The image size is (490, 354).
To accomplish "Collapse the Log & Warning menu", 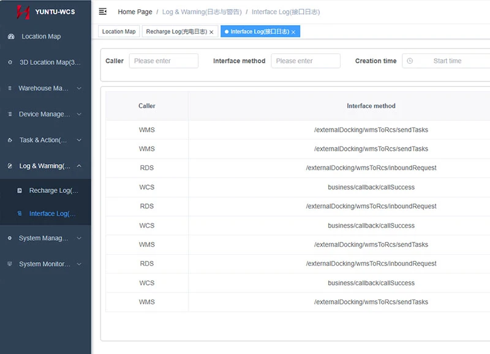I will click(x=45, y=166).
